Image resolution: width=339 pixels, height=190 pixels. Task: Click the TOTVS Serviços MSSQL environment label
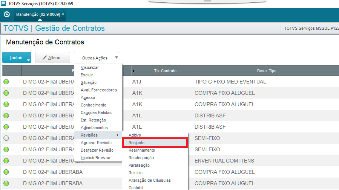[311, 28]
